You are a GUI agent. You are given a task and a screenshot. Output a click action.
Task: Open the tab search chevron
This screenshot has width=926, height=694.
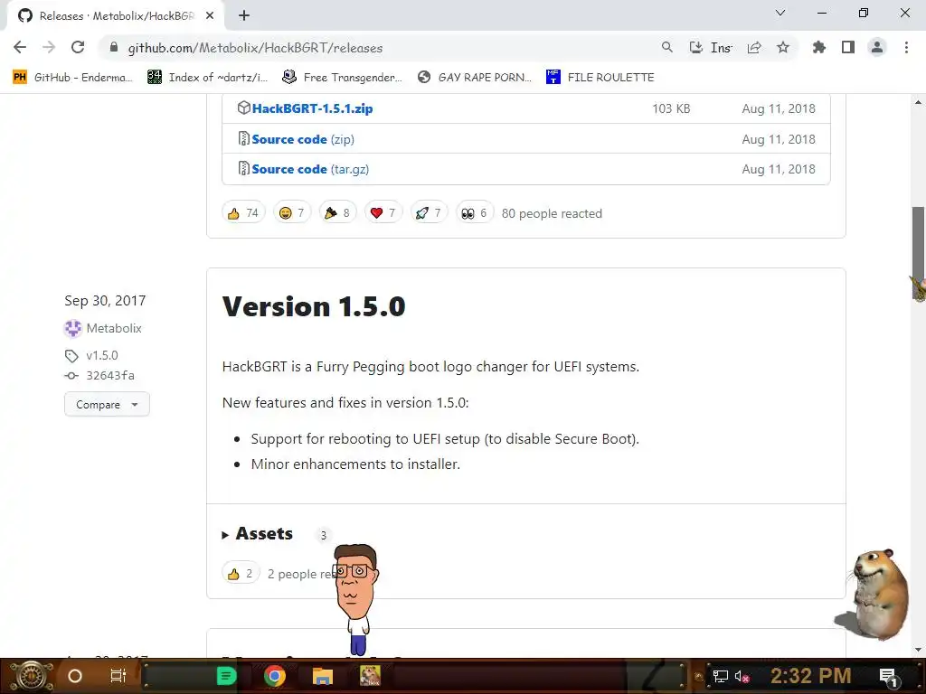click(780, 13)
